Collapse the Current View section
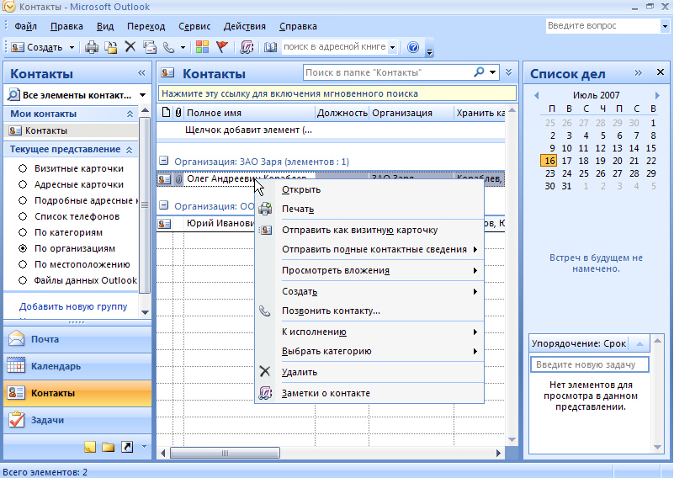Image resolution: width=674 pixels, height=478 pixels. click(129, 150)
